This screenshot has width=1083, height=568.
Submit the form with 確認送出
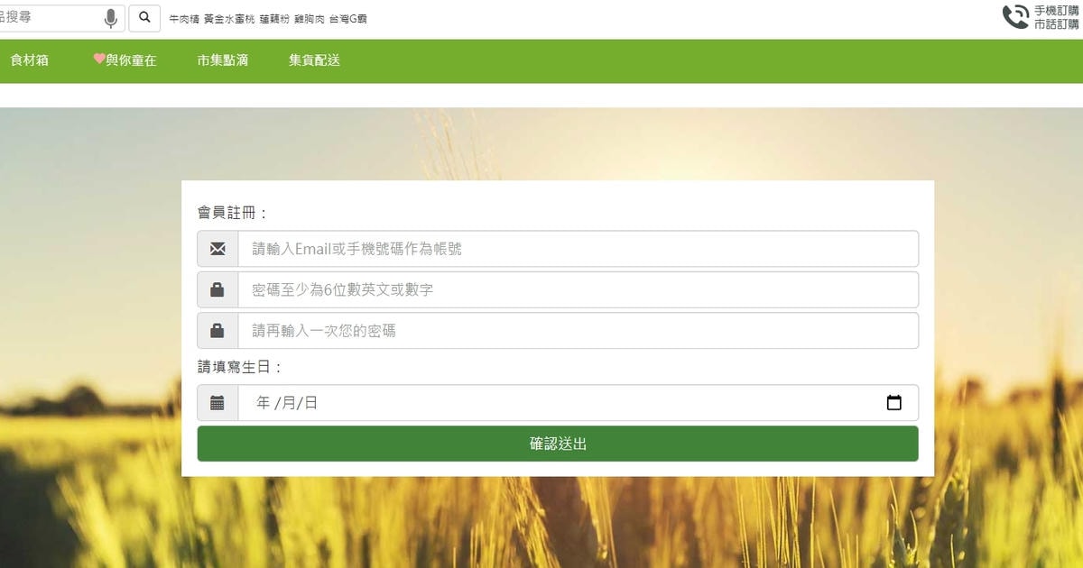558,444
